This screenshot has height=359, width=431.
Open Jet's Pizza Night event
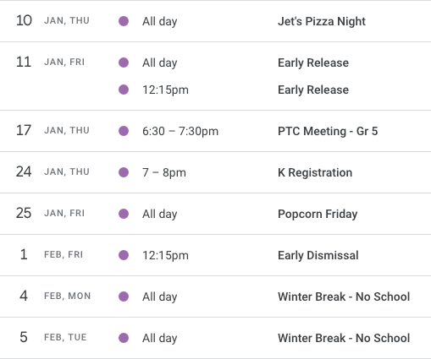322,21
